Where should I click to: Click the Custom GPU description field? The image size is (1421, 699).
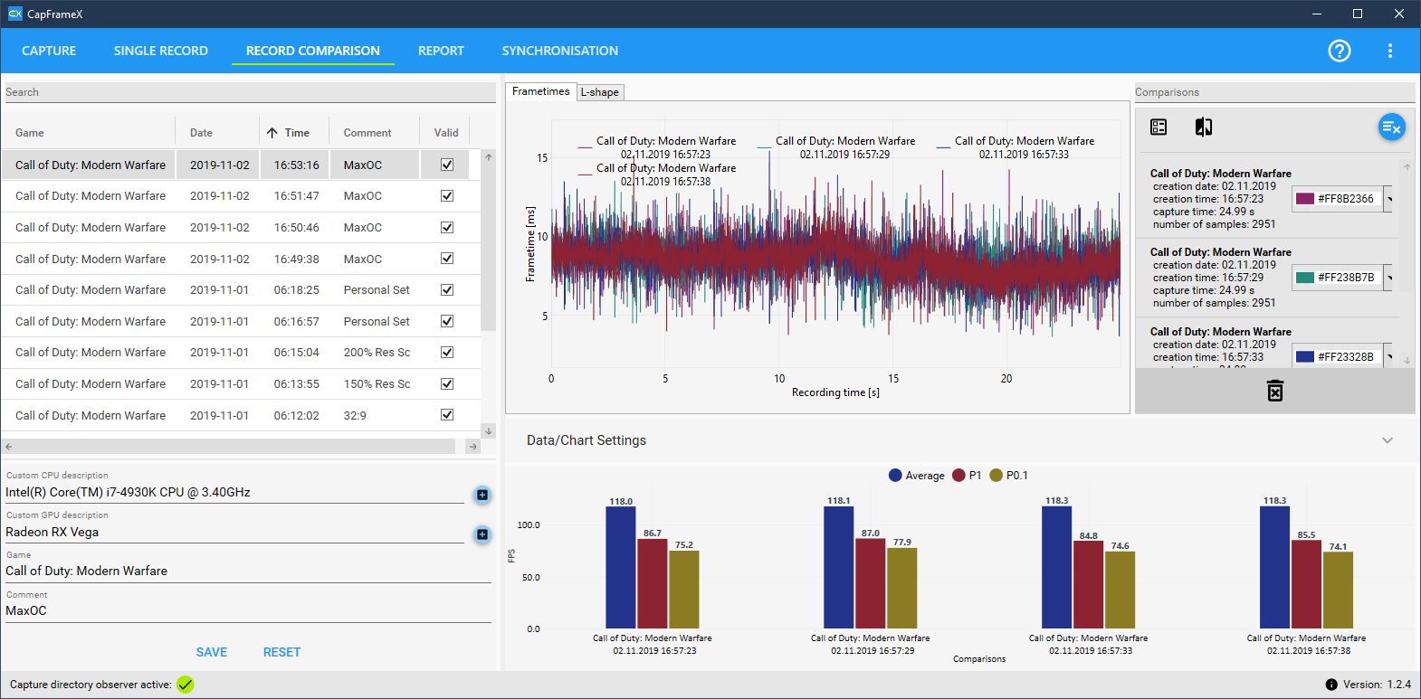[234, 533]
